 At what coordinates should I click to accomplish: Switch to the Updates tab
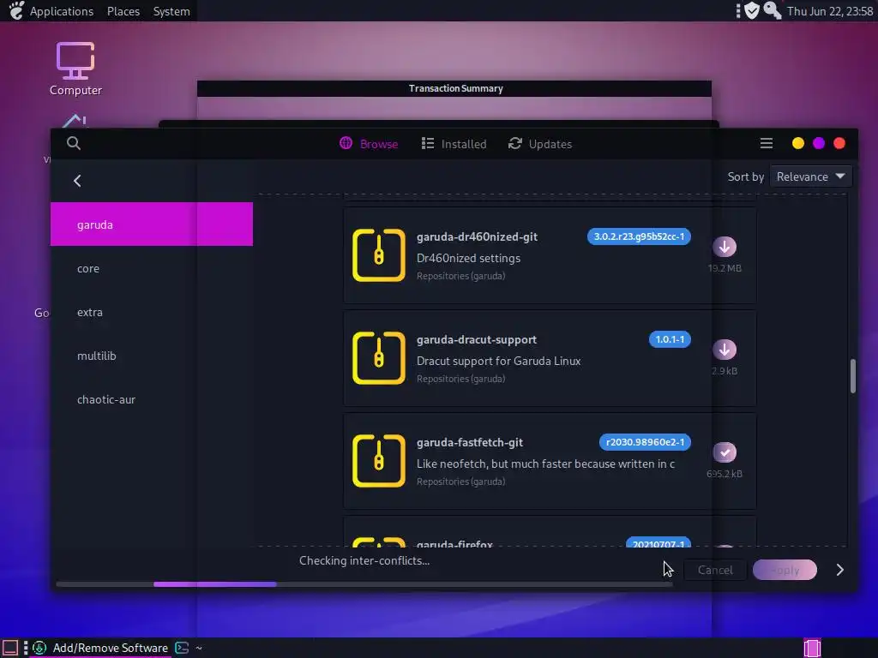(x=540, y=144)
